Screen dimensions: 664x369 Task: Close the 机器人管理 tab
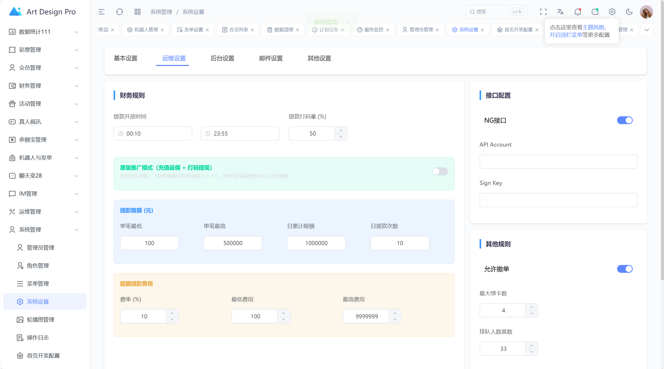[162, 30]
